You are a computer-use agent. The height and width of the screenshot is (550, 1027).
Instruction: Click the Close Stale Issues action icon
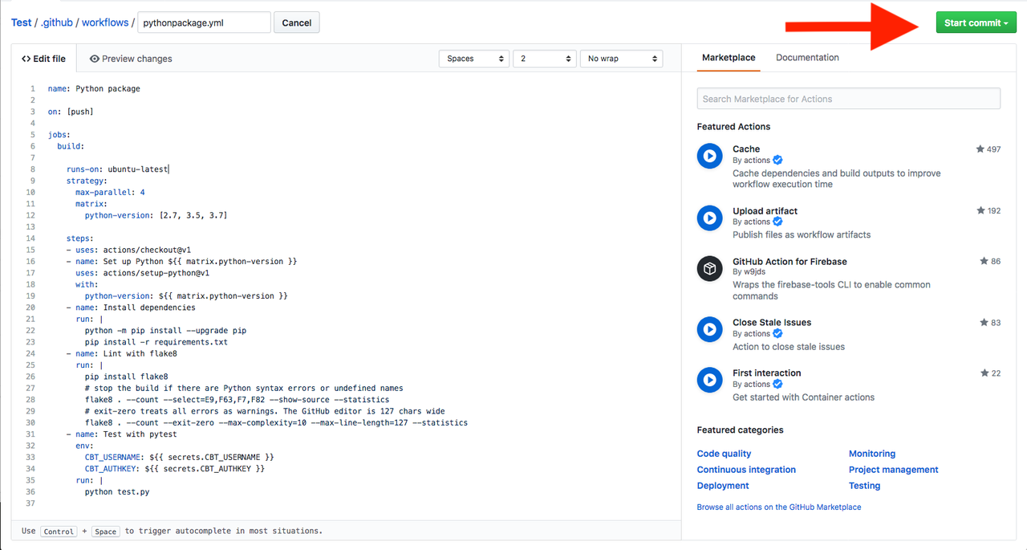[x=710, y=329]
